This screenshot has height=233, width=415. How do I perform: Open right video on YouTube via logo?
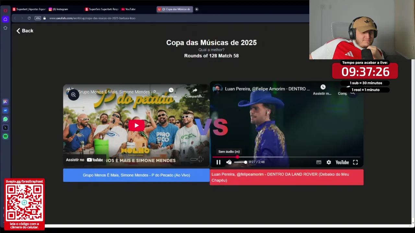pos(342,162)
